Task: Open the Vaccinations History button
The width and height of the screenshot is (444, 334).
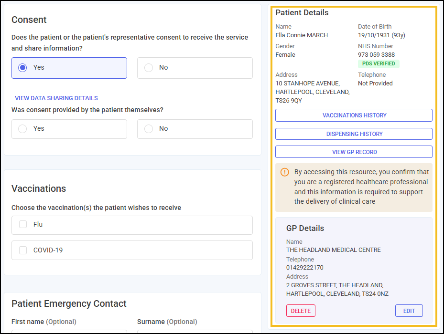Action: click(354, 115)
